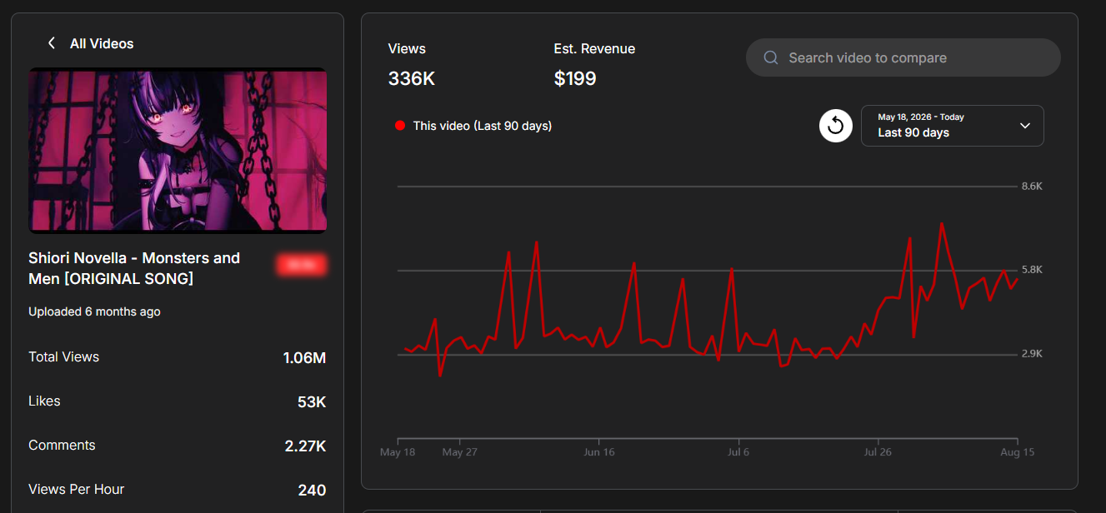The height and width of the screenshot is (513, 1106).
Task: Focus the Search video to compare field
Action: point(903,57)
